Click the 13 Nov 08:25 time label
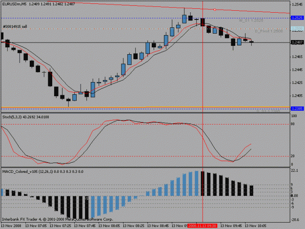 [134, 226]
